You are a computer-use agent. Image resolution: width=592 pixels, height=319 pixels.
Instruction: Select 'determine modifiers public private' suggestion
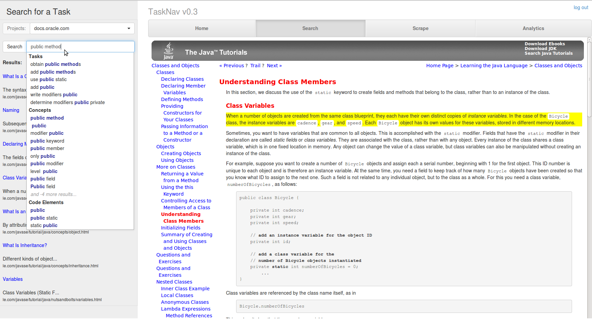(x=67, y=102)
